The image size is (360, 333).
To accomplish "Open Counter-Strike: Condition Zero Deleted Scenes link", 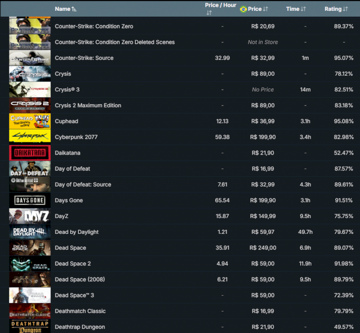I will (115, 42).
